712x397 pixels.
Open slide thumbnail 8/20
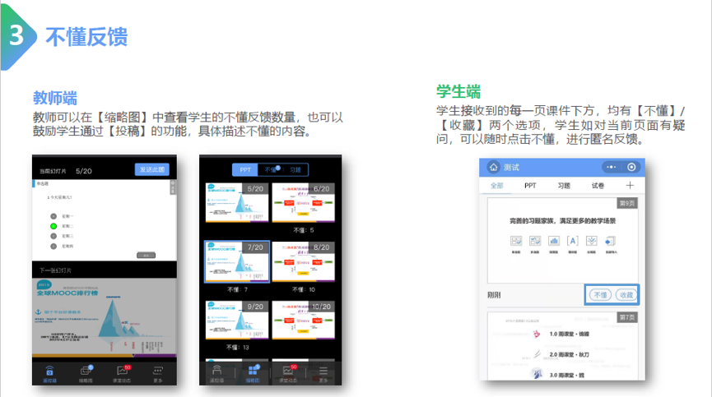pos(304,261)
